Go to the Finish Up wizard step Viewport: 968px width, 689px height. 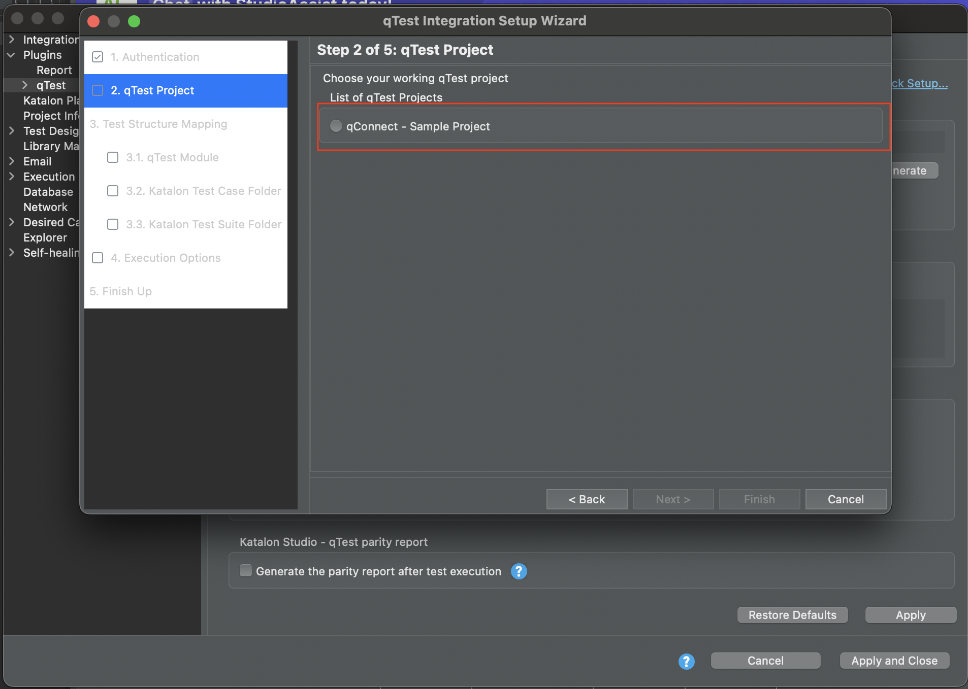tap(120, 291)
